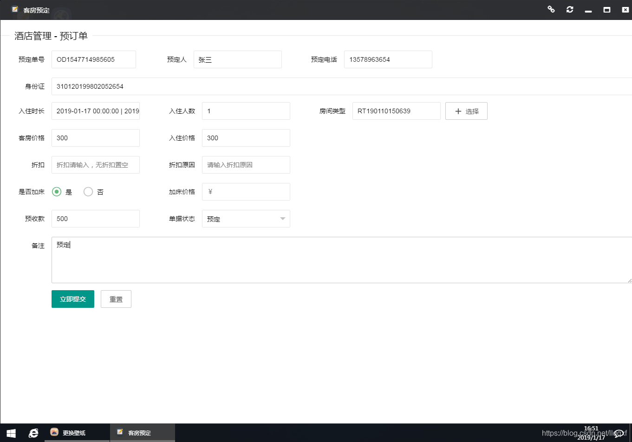Switch to 客房预定 taskbar window
Screen dimensions: 632x442
pyautogui.click(x=142, y=433)
